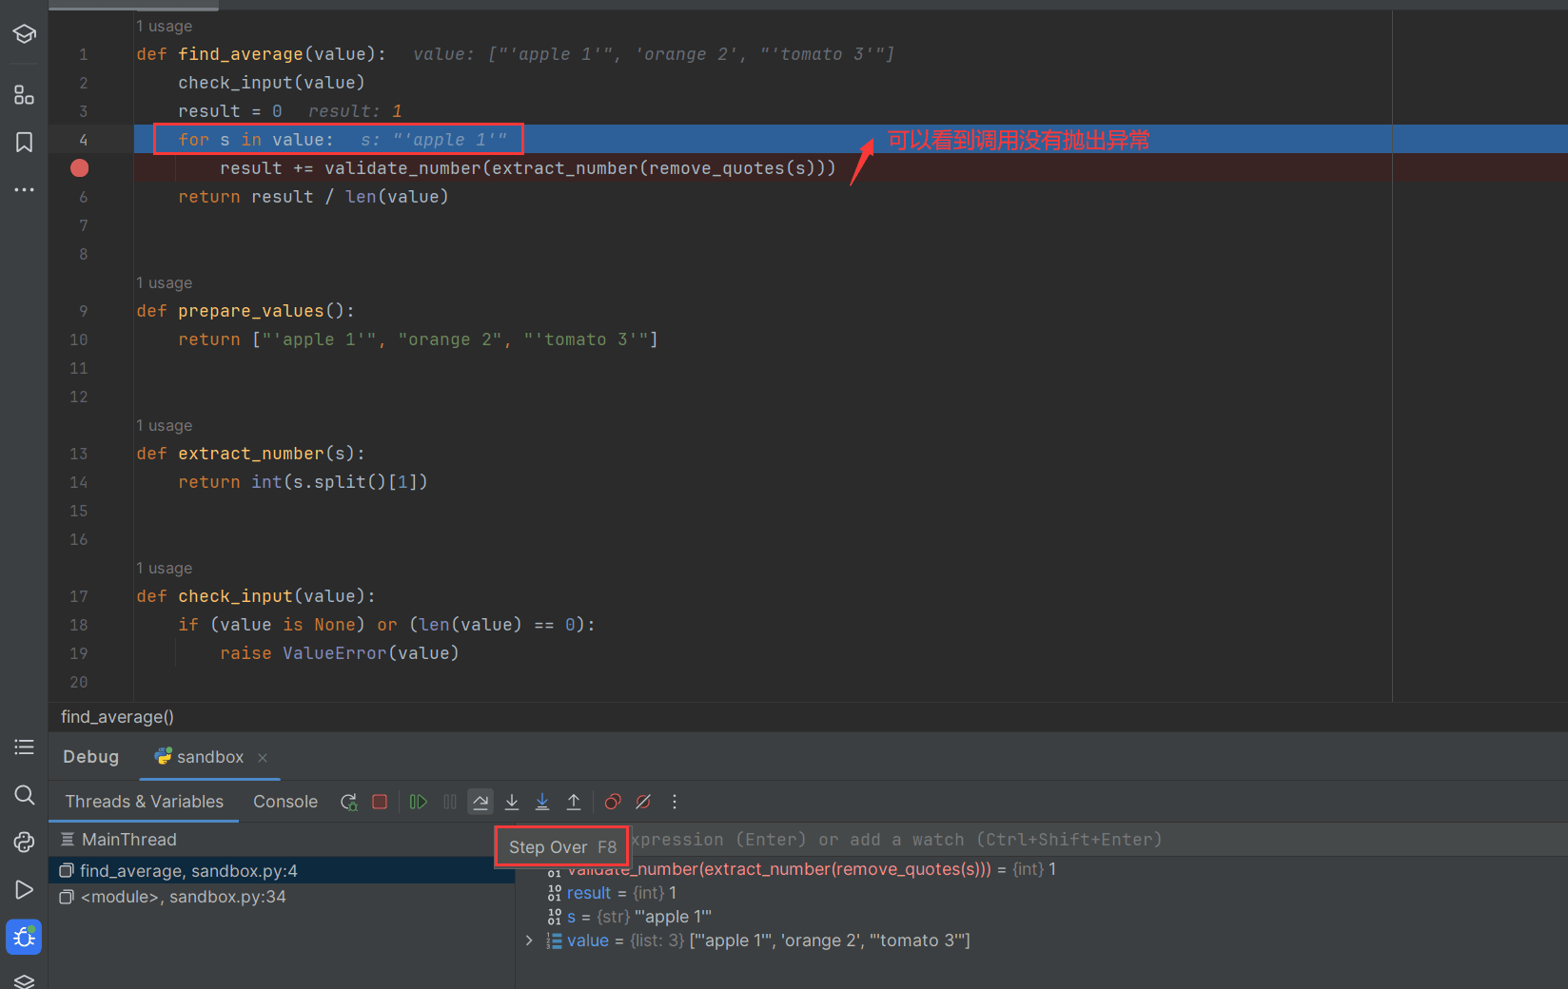Click the Step Into arrow icon
Viewport: 1568px width, 989px height.
coord(512,802)
